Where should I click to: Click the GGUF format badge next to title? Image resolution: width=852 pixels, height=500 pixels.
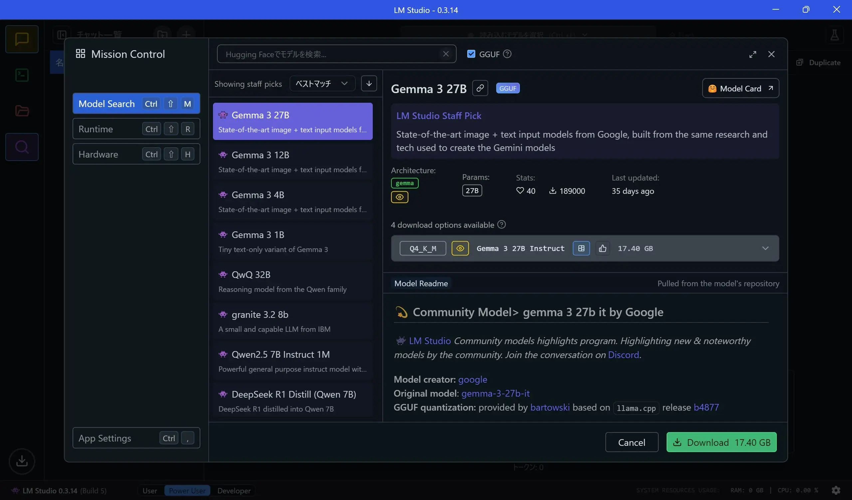click(508, 88)
